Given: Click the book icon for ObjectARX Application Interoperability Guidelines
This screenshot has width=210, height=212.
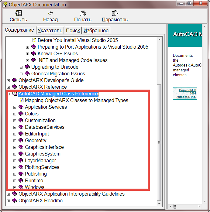Looking at the screenshot, I should tap(15, 194).
